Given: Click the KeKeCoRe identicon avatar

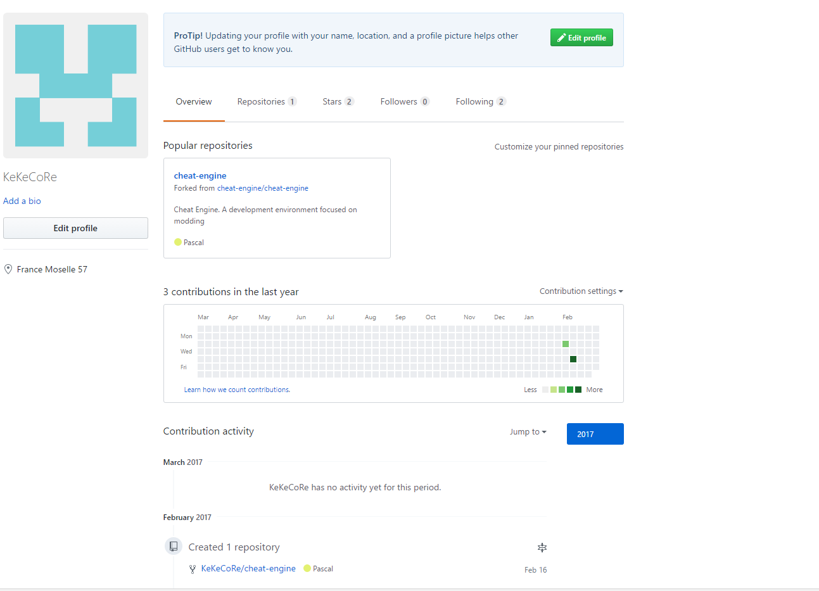Looking at the screenshot, I should pyautogui.click(x=75, y=86).
